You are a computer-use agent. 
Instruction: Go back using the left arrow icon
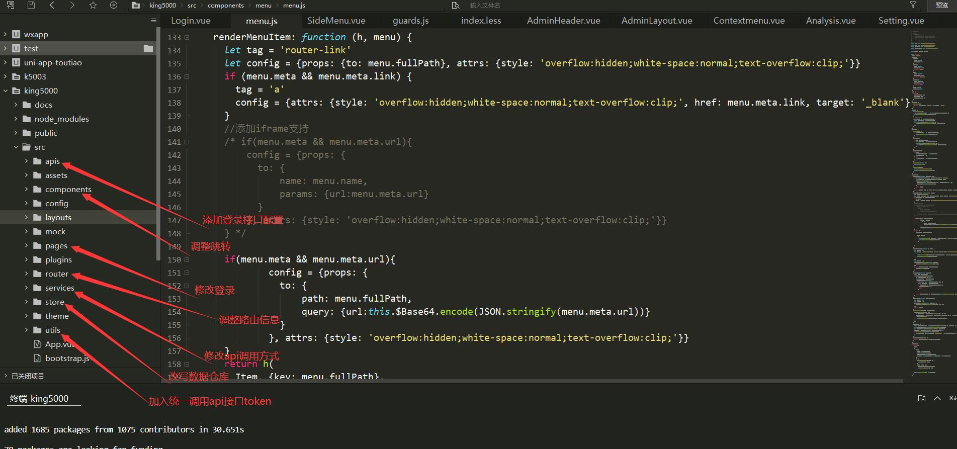[52, 5]
